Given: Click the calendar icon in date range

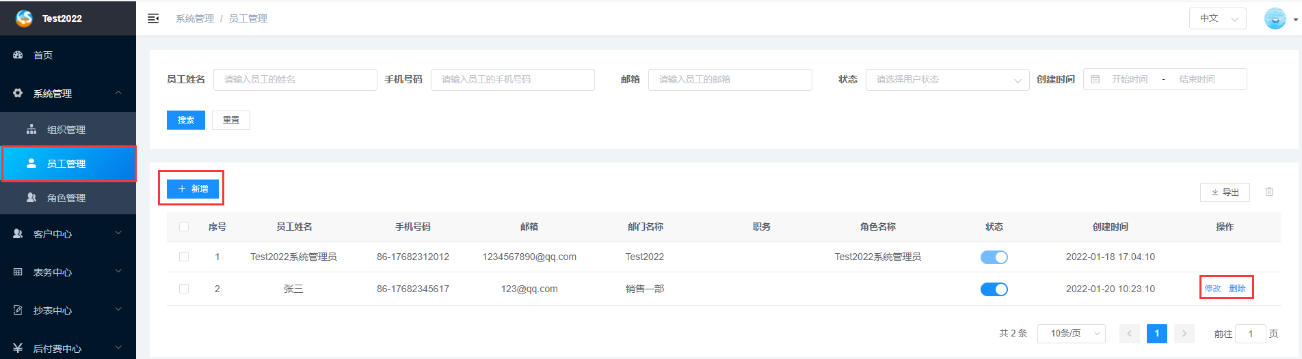Looking at the screenshot, I should (x=1095, y=79).
